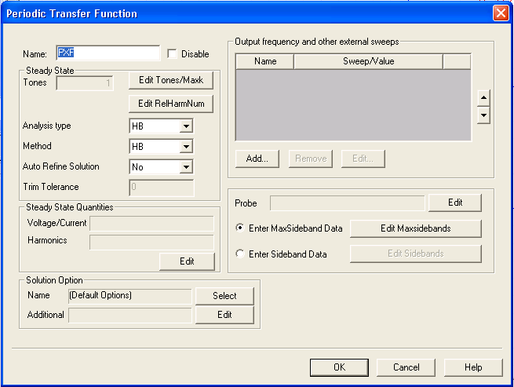Screen dimensions: 514x387
Task: Click Edit Maxsidebands button
Action: click(x=415, y=228)
